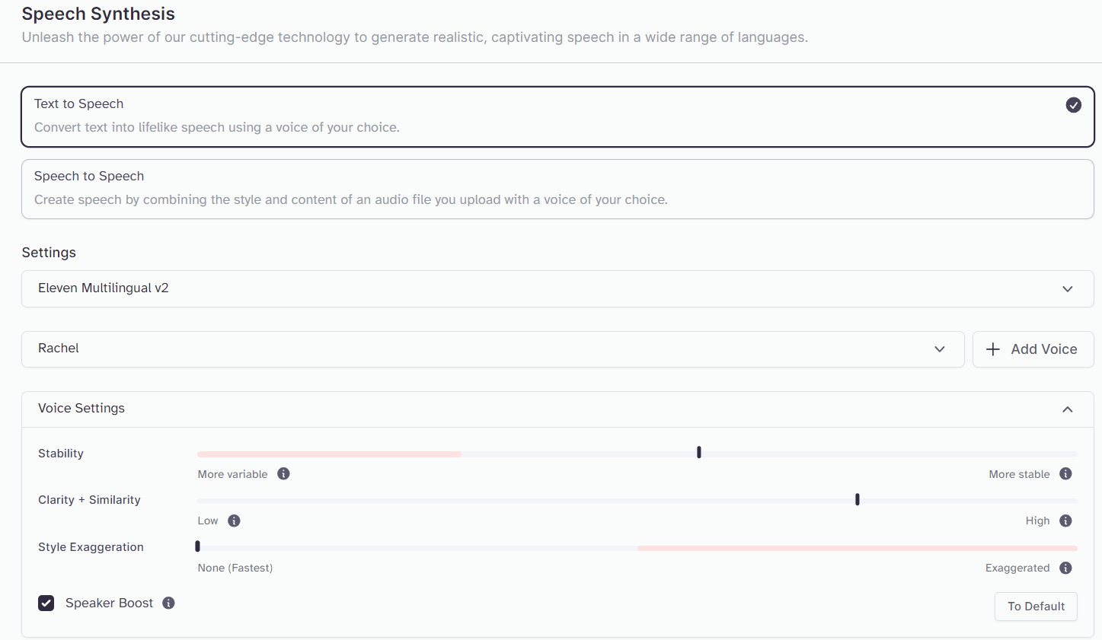The width and height of the screenshot is (1102, 640).
Task: Click the checkmark icon on Text to Speech
Action: pos(1073,105)
